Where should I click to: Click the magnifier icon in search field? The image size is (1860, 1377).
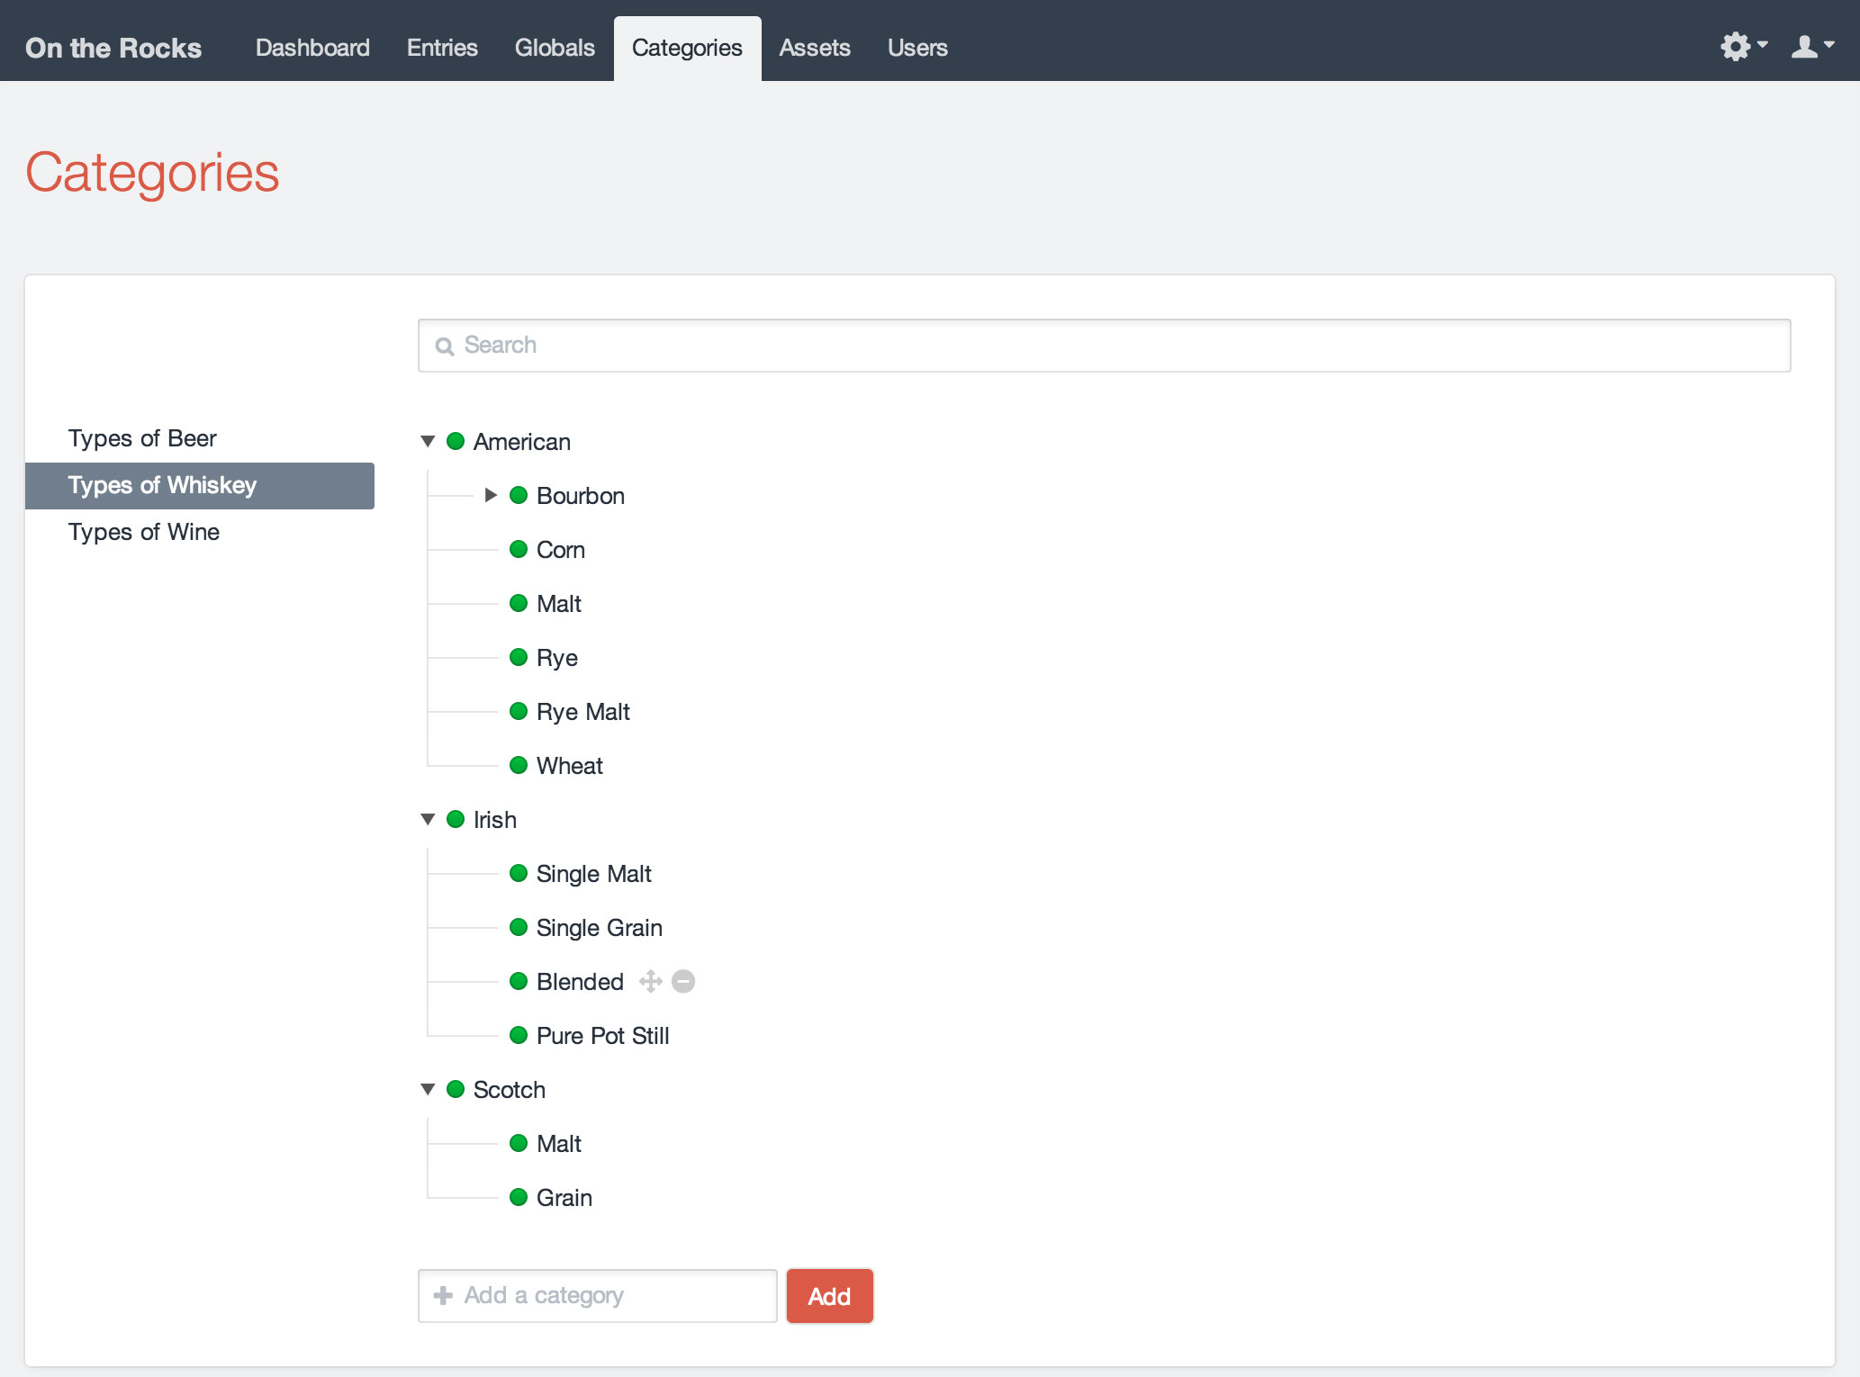(444, 346)
